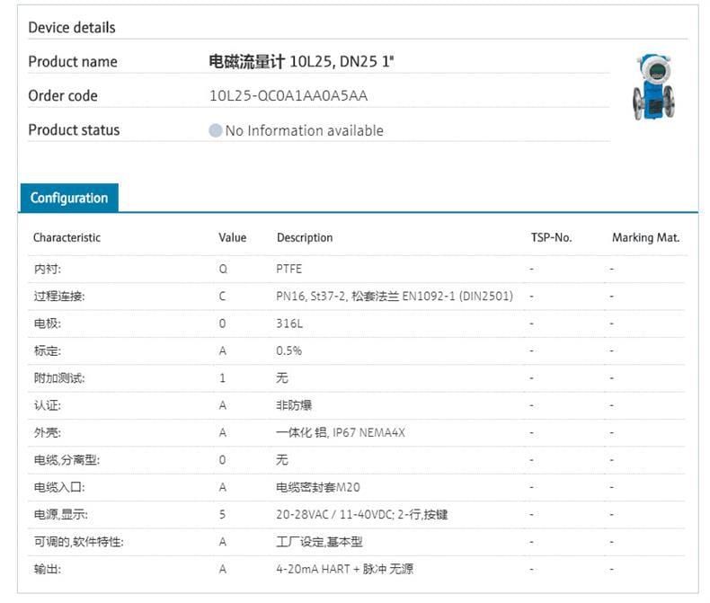Click the 电缆密封套M20 cable entry description
710x603 pixels.
(x=319, y=487)
